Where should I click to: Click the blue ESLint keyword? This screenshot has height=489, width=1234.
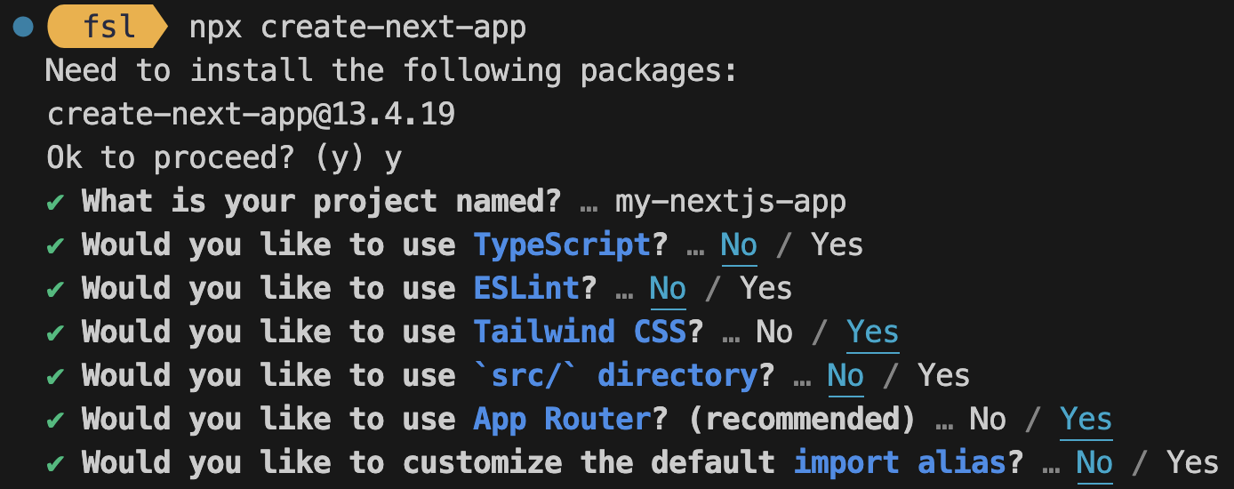526,288
